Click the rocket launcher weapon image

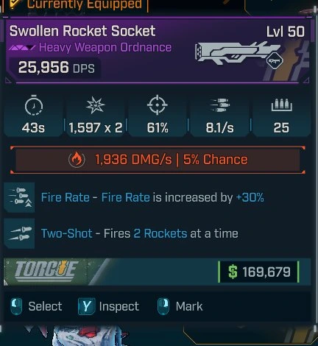pyautogui.click(x=237, y=54)
